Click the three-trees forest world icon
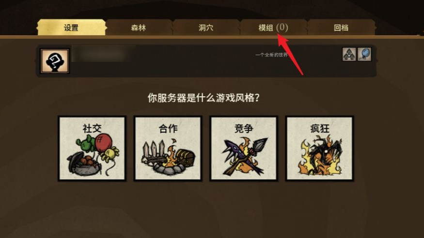 click(x=349, y=54)
